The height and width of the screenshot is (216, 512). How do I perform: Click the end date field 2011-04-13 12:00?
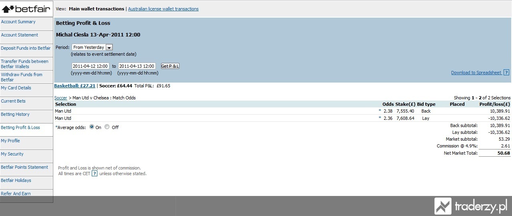click(137, 66)
